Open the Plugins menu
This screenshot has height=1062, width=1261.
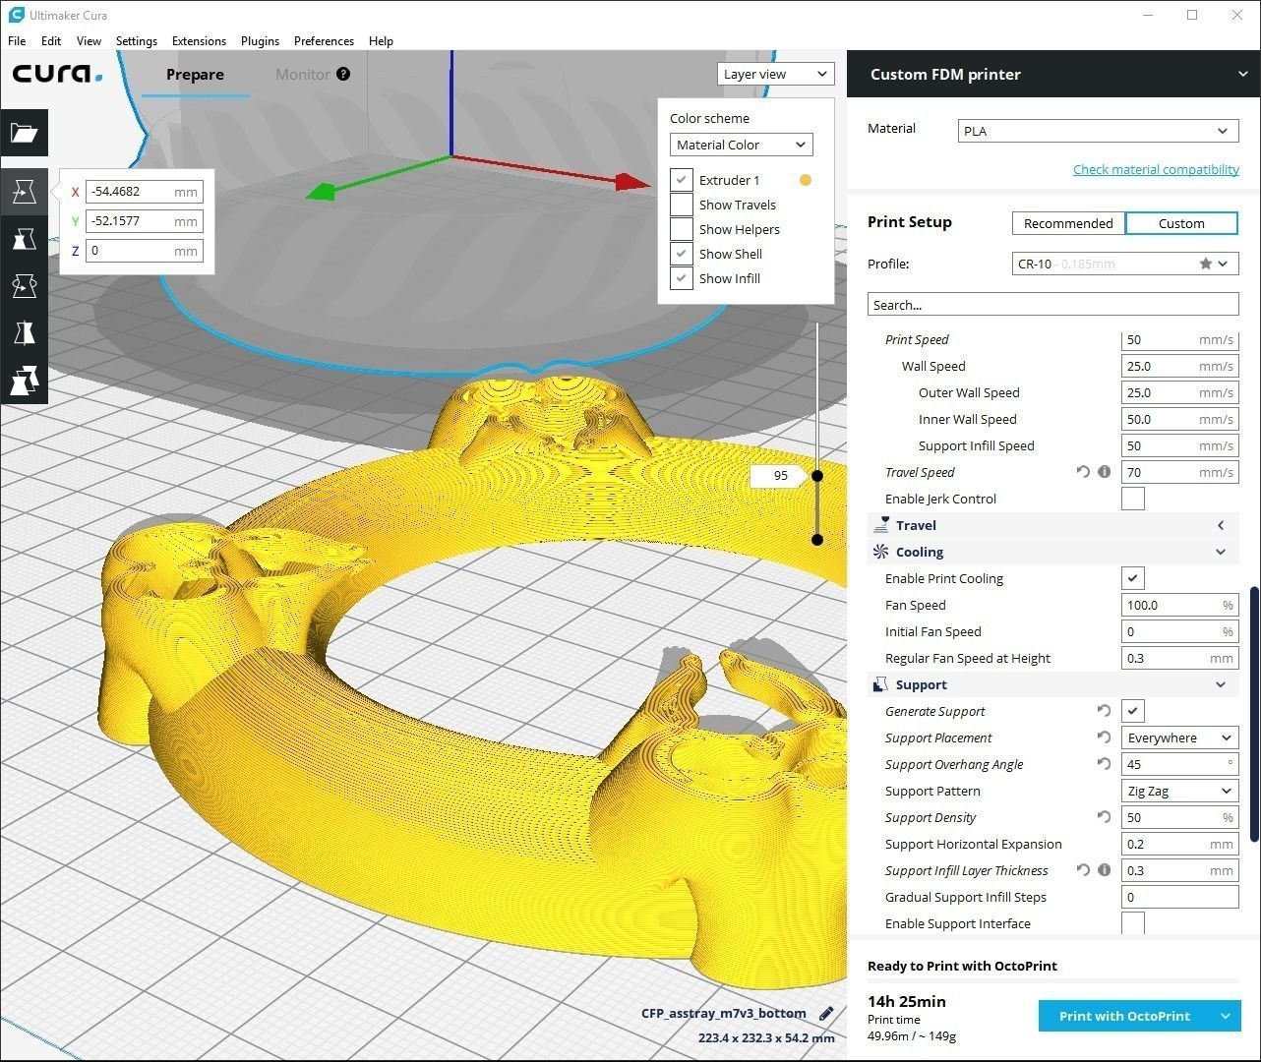260,40
